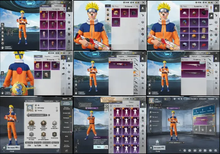Open WOW entry in profile side menu
This screenshot has height=154, width=220.
[66, 136]
